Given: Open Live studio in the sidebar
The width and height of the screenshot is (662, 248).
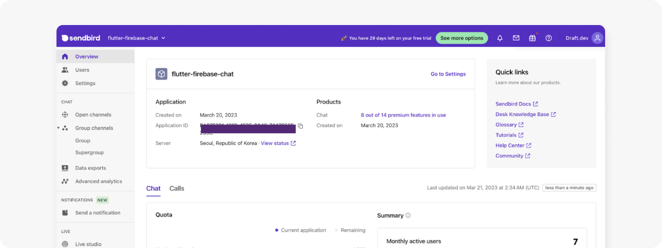Looking at the screenshot, I should point(95,244).
